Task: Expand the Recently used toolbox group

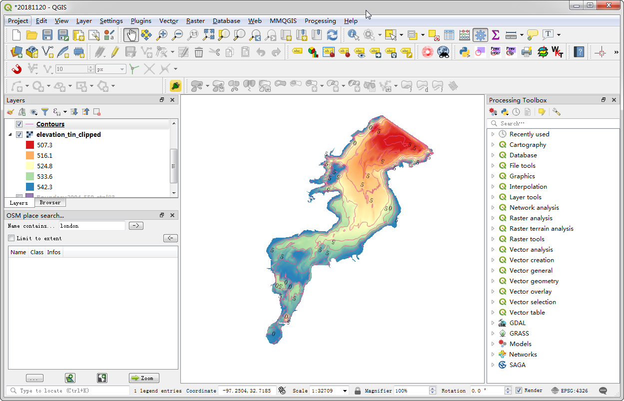Action: [x=493, y=134]
